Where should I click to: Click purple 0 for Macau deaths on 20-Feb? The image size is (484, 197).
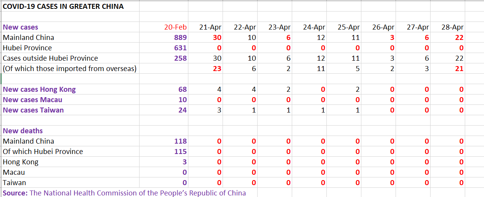pos(185,172)
